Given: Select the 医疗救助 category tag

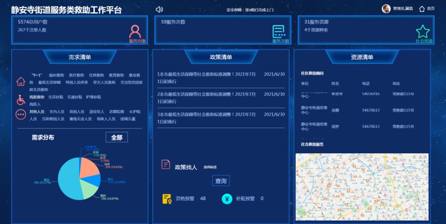Looking at the screenshot, I should (76, 76).
